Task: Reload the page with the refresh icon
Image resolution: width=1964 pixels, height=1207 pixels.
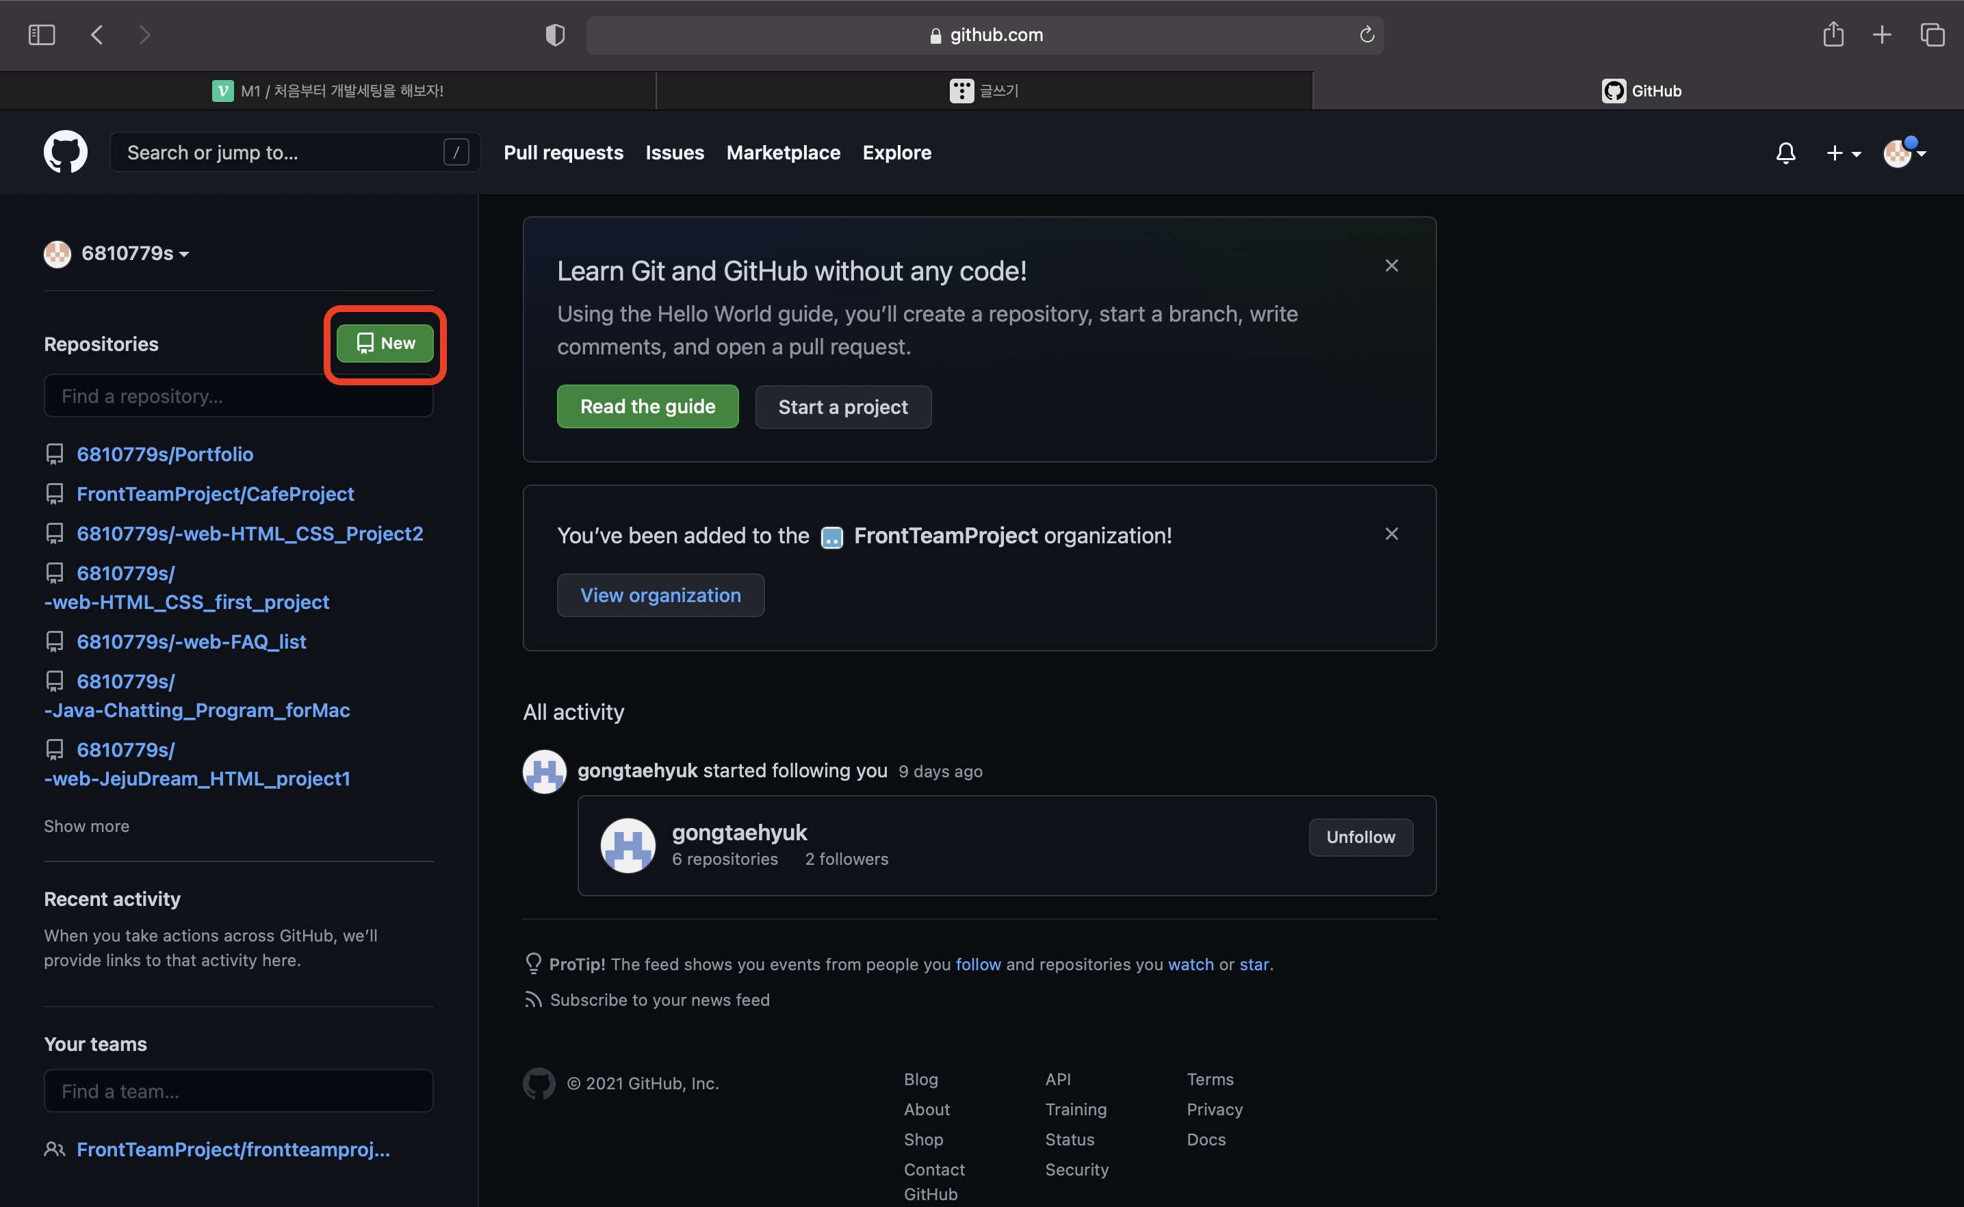Action: click(x=1366, y=35)
